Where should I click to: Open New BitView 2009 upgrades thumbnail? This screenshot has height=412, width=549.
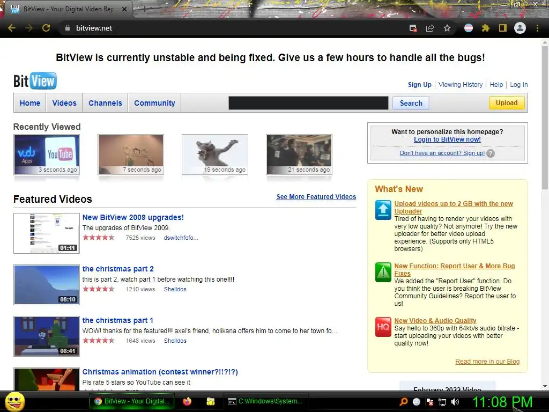(47, 233)
